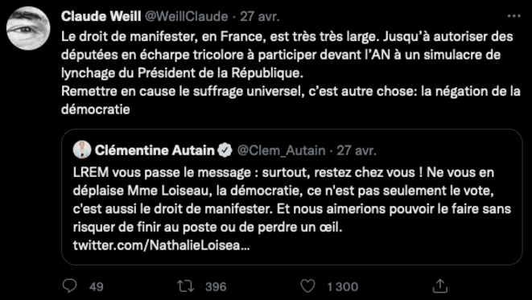Retweet using the retweet arrows icon
532x300 pixels.
point(186,286)
